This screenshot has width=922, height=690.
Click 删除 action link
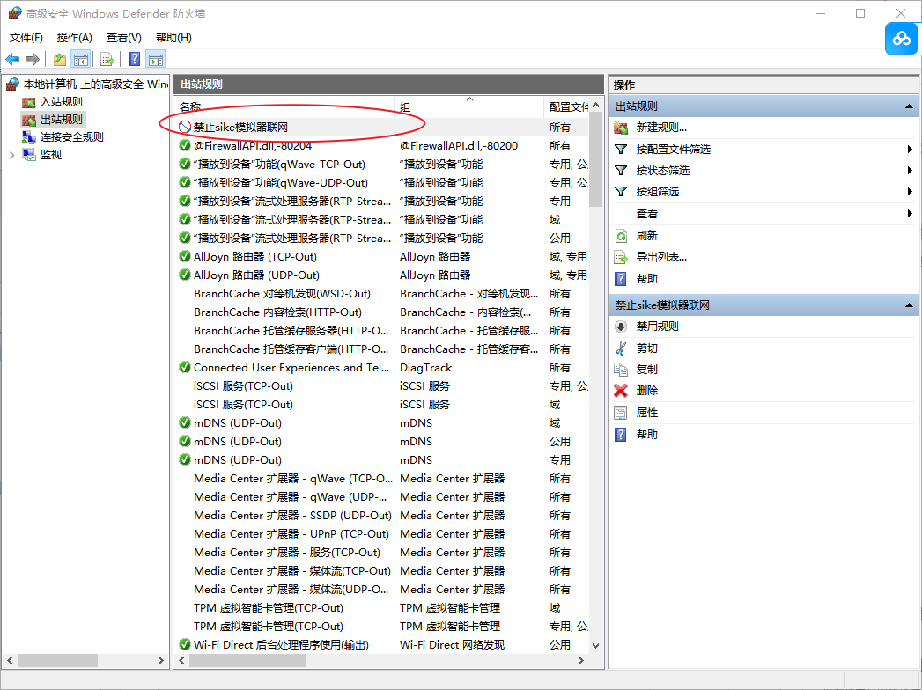coord(647,390)
